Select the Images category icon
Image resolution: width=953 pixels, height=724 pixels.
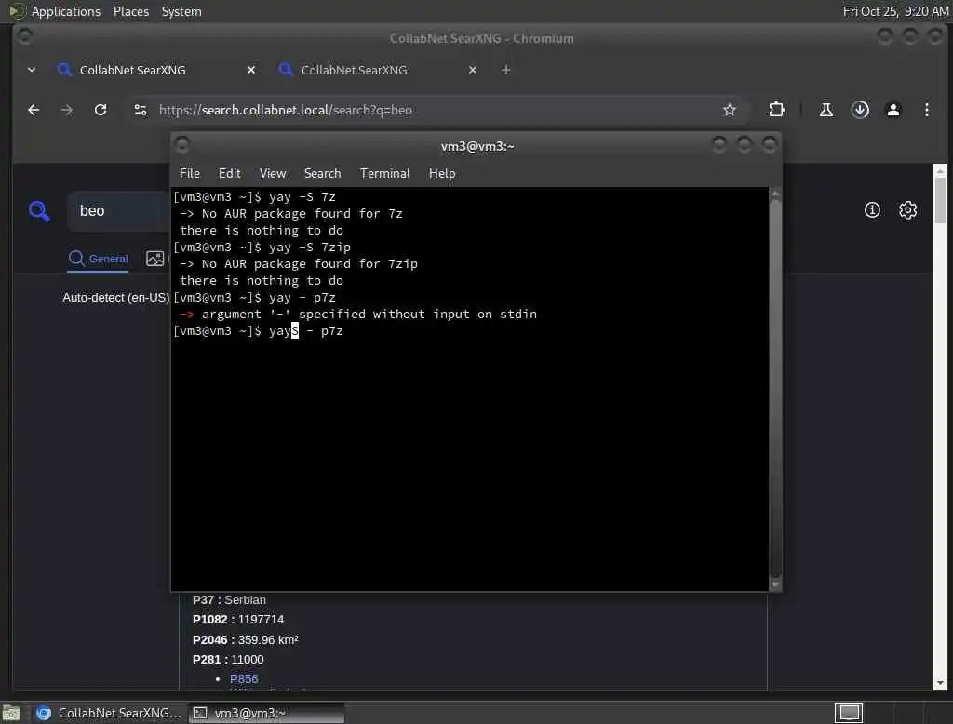pyautogui.click(x=155, y=259)
